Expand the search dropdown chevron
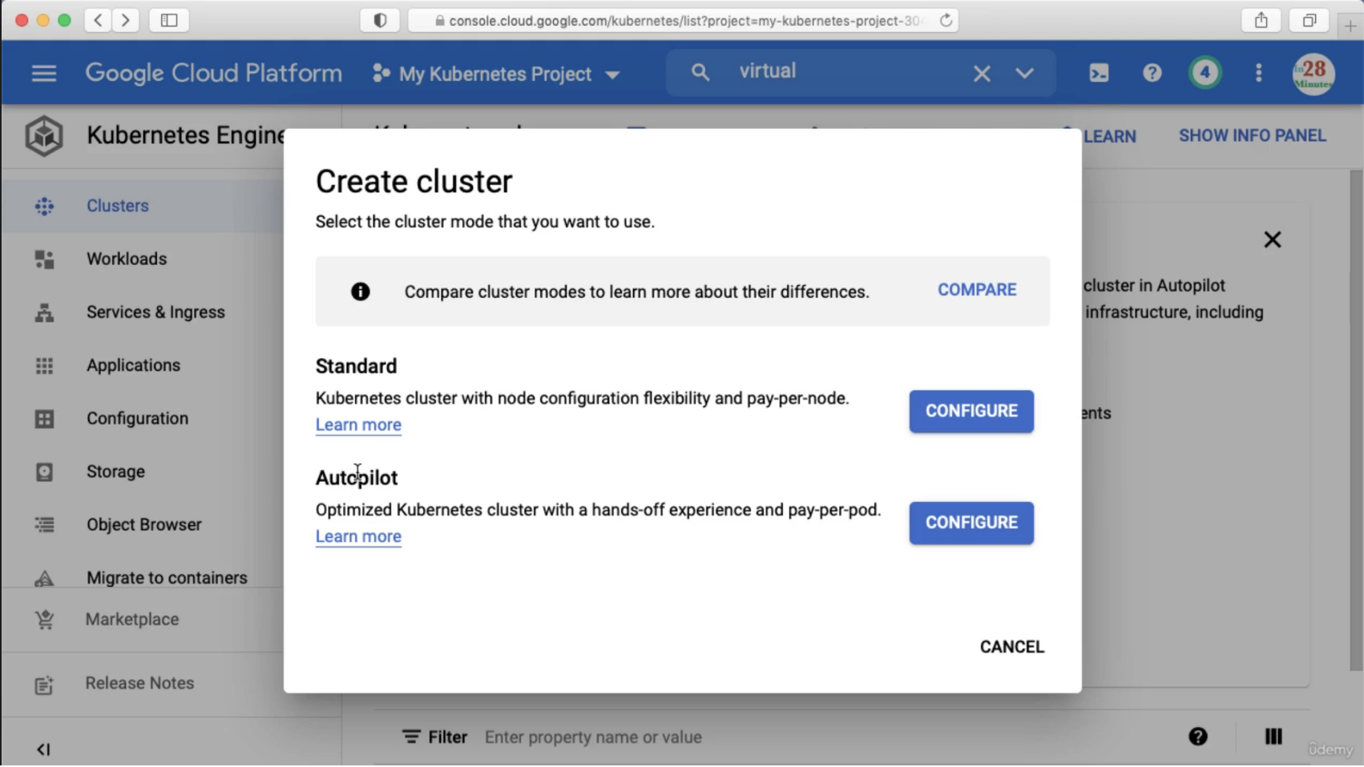The width and height of the screenshot is (1364, 767). tap(1023, 74)
